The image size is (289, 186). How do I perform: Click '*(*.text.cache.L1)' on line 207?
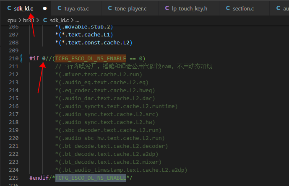pyautogui.click(x=84, y=35)
